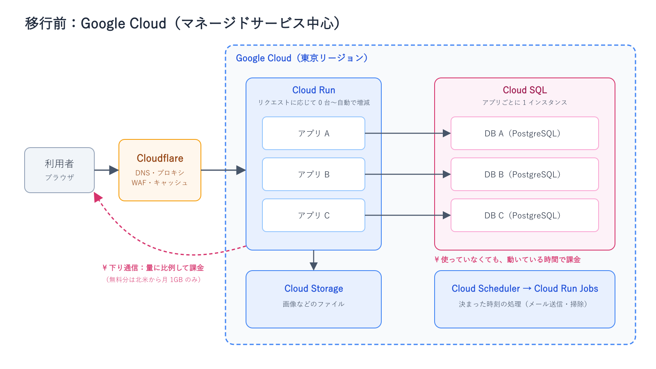This screenshot has height=369, width=656.
Task: Click the Cloud Run heading
Action: [x=314, y=90]
